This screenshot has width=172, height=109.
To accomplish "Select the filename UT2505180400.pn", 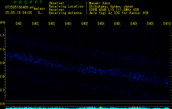I will tap(20, 7).
